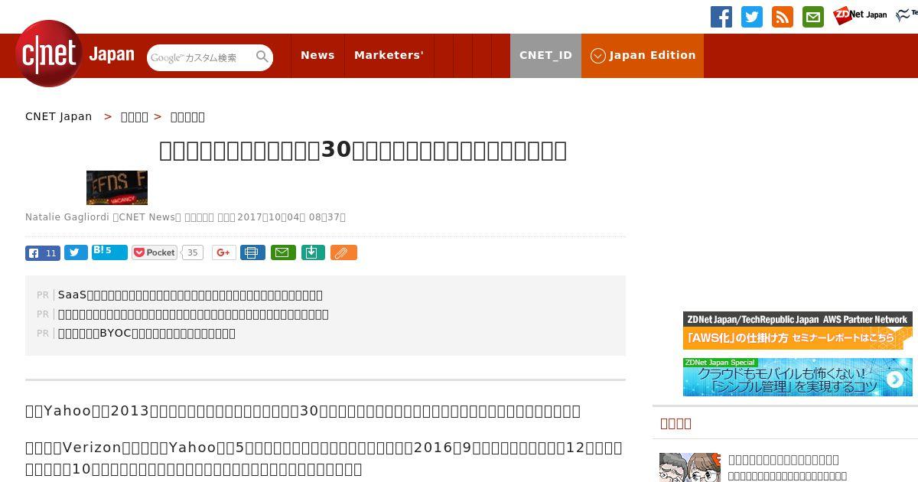
Task: Click the blue print icon in the share bar
Action: 252,252
